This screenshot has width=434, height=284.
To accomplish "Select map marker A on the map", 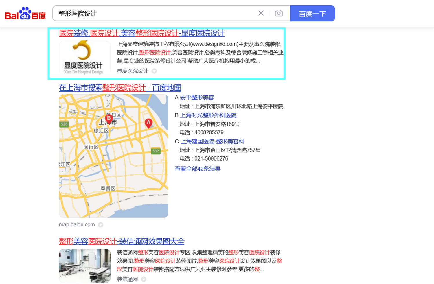I will click(x=148, y=123).
